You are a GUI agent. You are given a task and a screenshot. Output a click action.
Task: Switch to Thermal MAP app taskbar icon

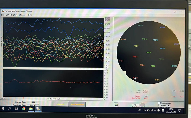coord(38,109)
